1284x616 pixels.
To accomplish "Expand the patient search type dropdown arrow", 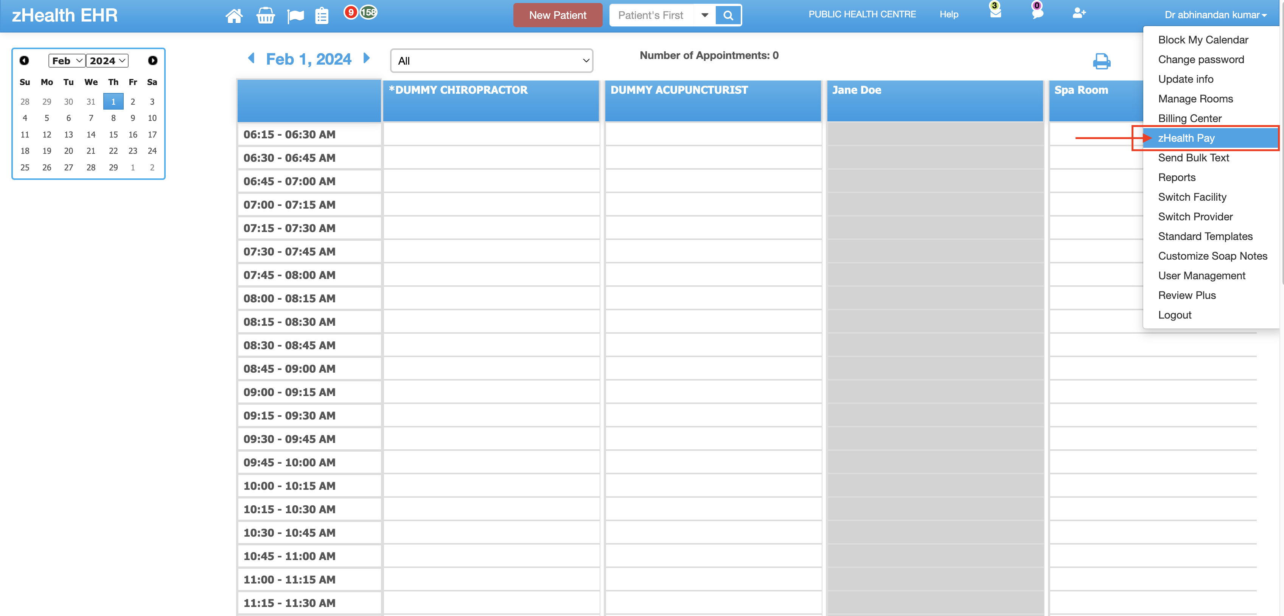I will [704, 15].
